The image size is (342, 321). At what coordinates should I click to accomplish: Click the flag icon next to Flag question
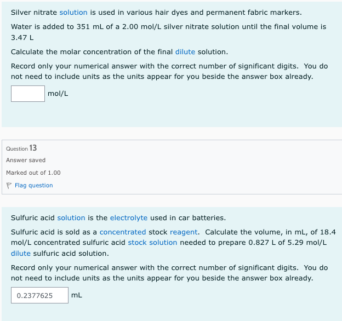[9, 186]
